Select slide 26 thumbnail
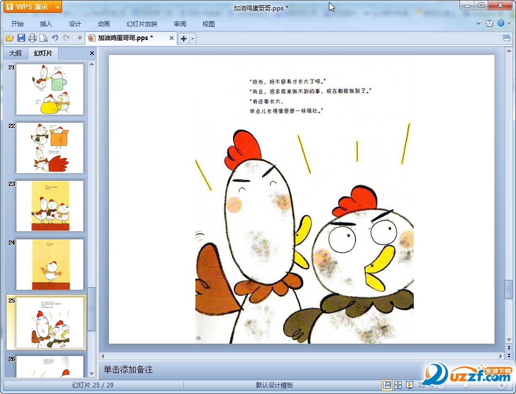This screenshot has height=394, width=516. tap(50, 367)
